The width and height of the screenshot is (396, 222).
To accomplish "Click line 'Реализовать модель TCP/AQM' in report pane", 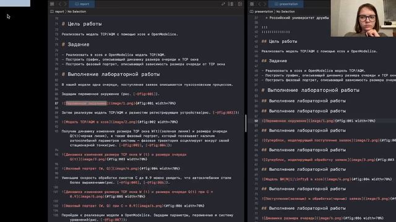I will 119,35.
